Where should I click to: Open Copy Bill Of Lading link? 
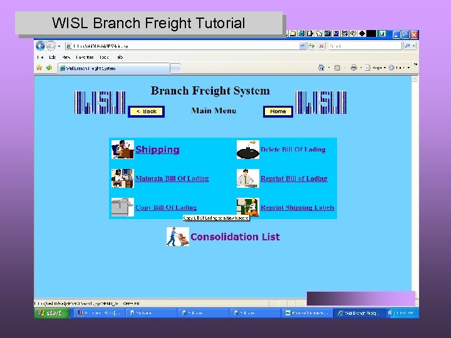tap(166, 207)
